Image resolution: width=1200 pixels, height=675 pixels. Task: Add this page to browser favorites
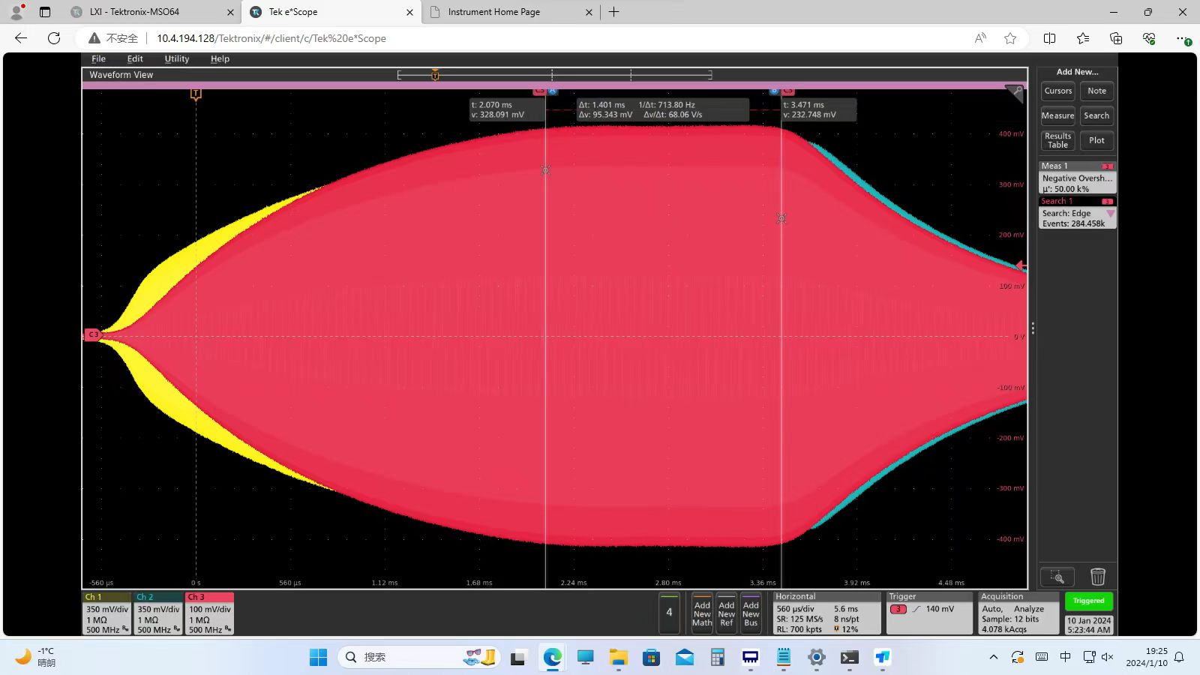click(x=1010, y=38)
